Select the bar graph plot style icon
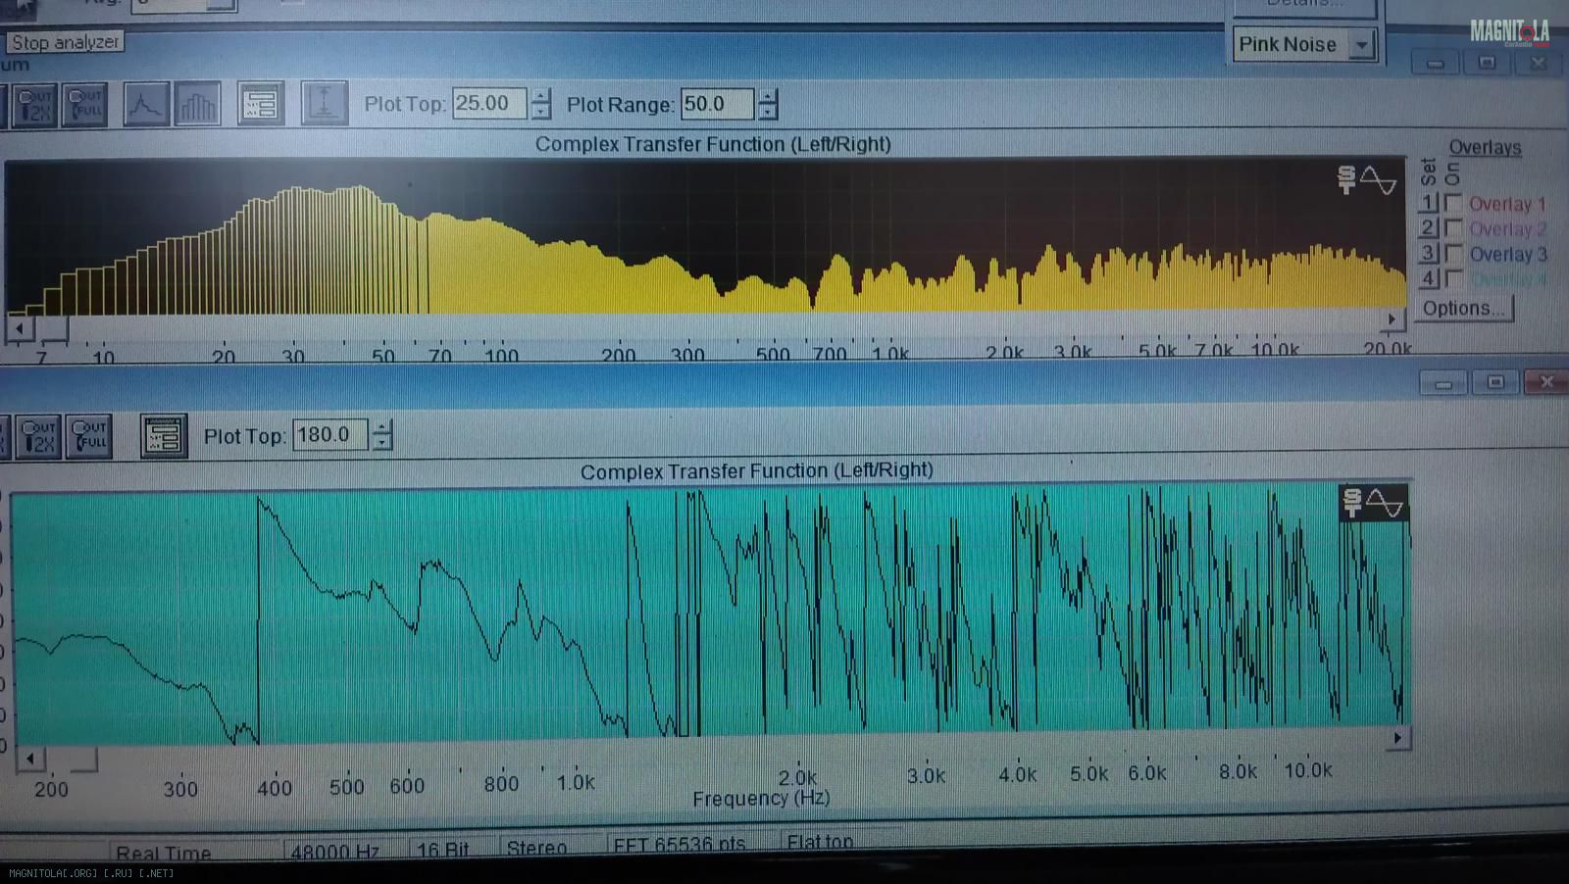Image resolution: width=1569 pixels, height=884 pixels. (197, 104)
